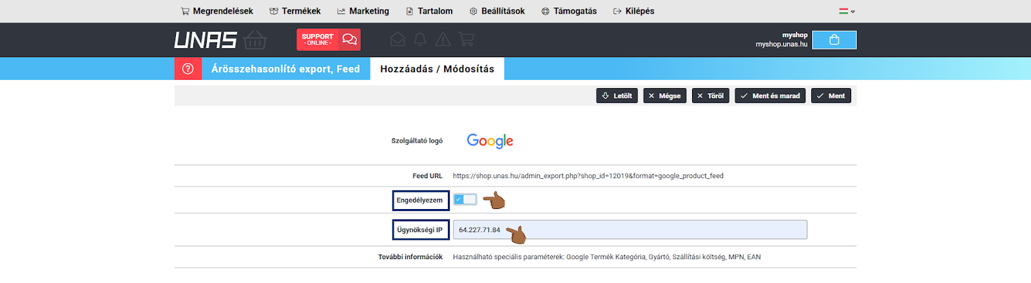Click the Letölt download button

pyautogui.click(x=617, y=96)
